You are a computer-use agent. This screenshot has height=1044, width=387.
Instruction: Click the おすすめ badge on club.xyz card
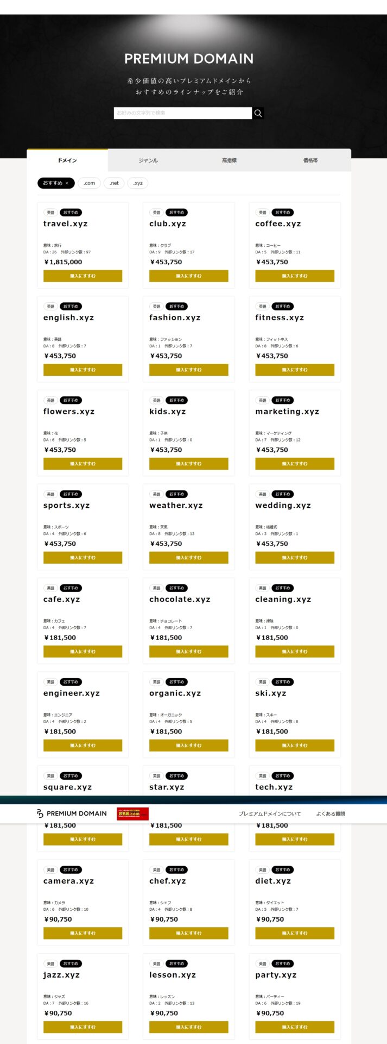(x=176, y=213)
